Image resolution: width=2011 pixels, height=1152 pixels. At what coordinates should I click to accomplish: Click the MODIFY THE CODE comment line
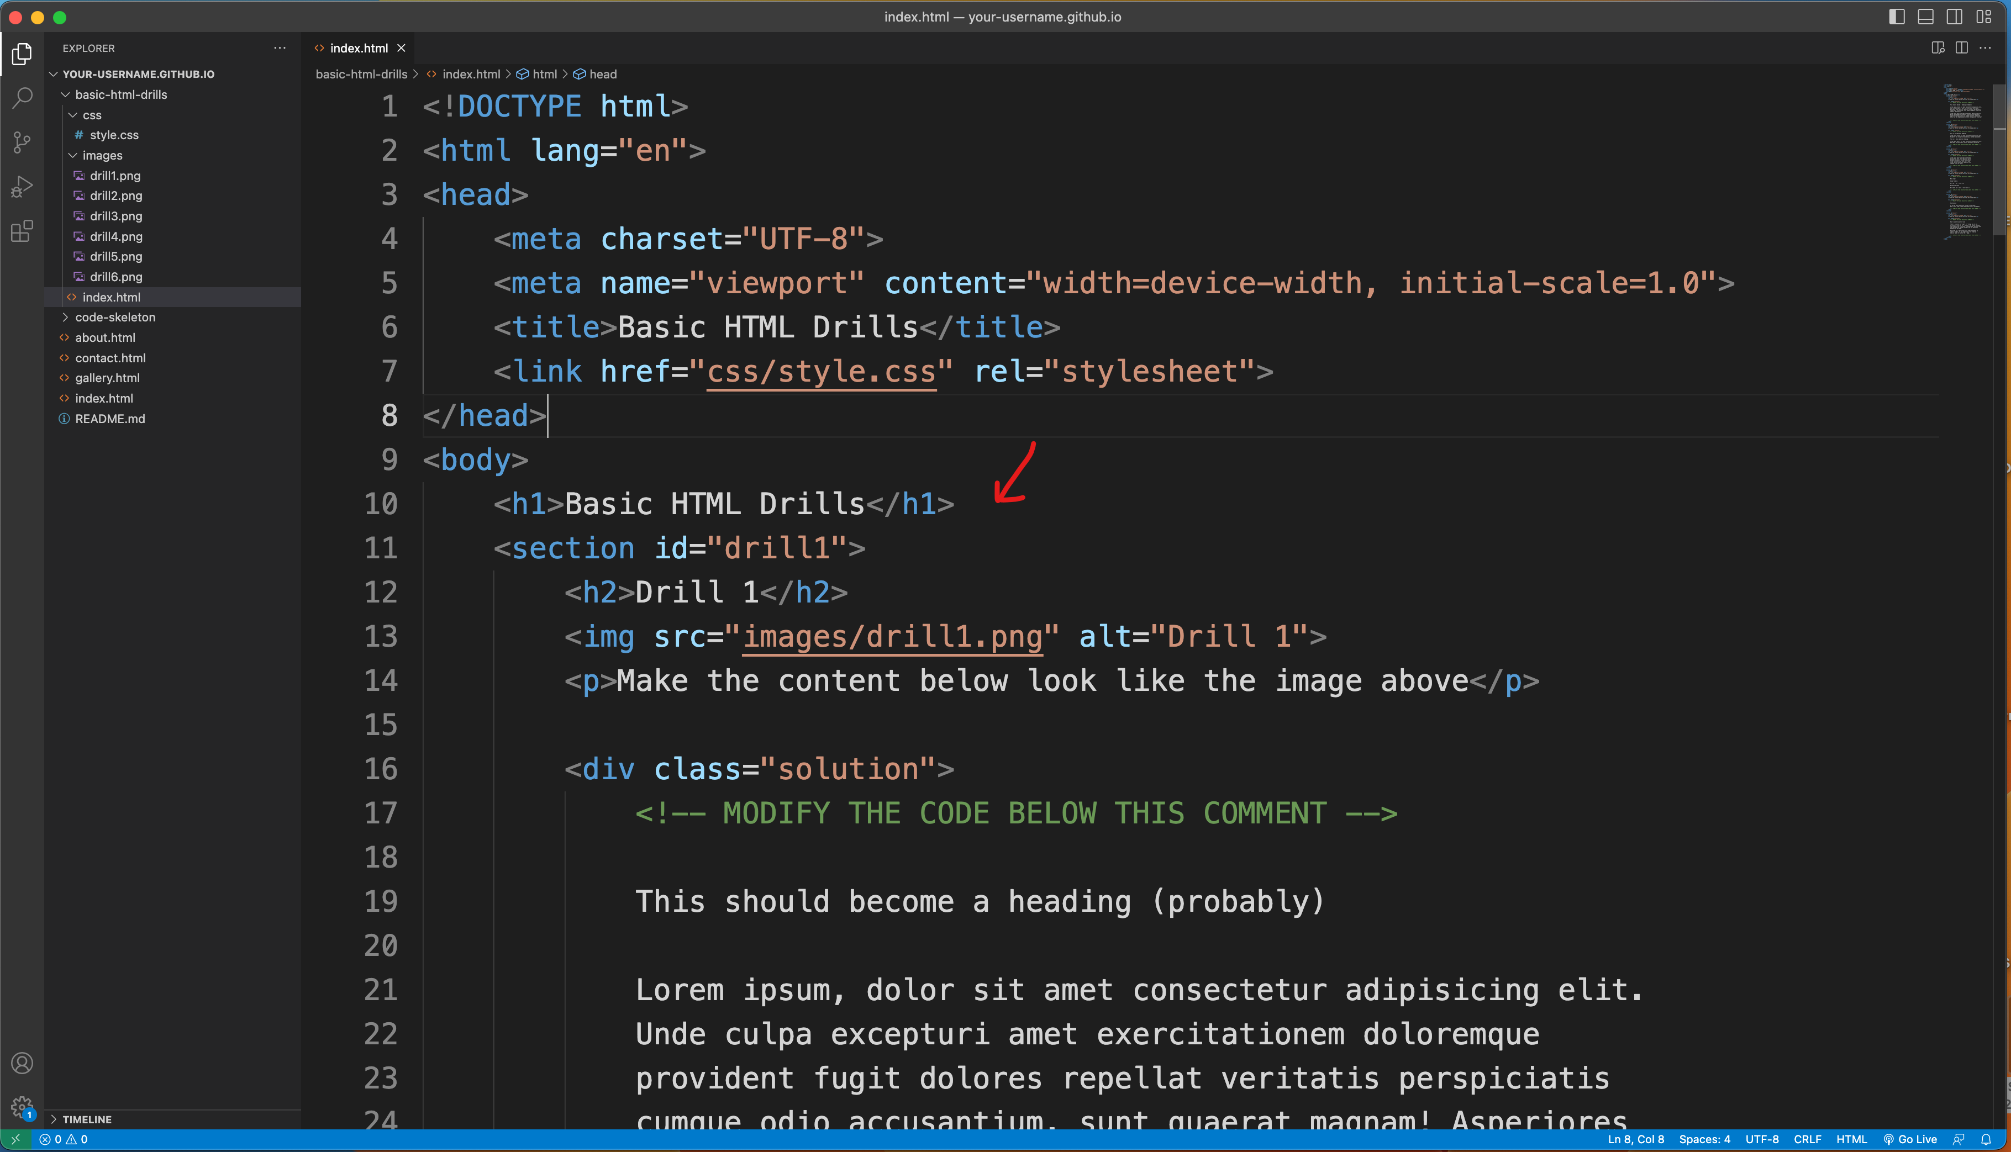[x=1016, y=813]
